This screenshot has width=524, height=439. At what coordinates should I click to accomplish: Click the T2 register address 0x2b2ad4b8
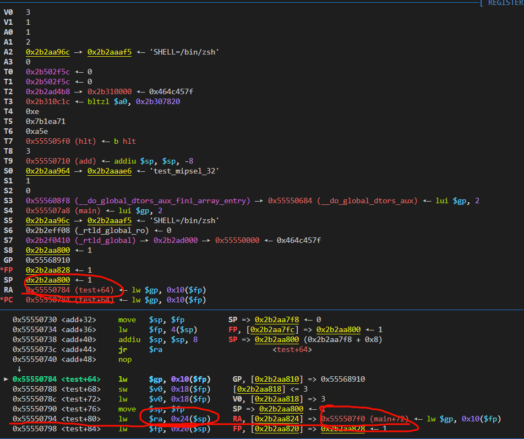point(48,91)
